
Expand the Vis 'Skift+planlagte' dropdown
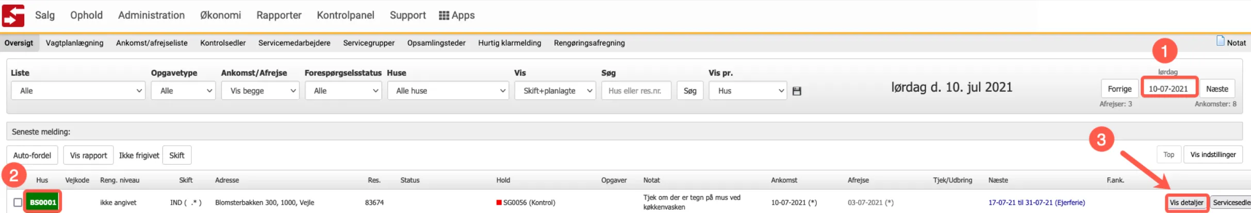coord(555,91)
